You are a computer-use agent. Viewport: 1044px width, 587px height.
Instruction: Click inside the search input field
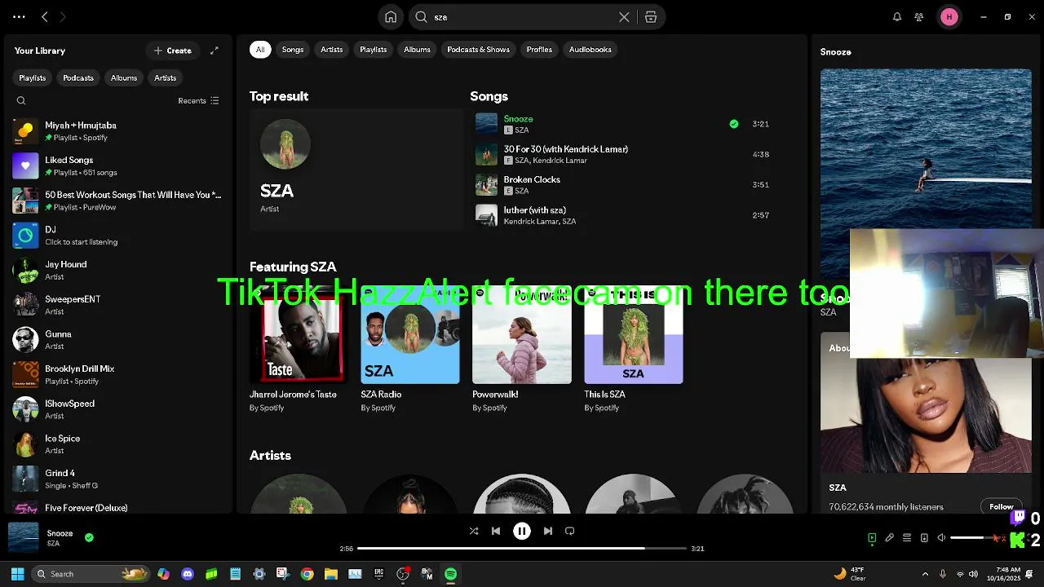522,17
